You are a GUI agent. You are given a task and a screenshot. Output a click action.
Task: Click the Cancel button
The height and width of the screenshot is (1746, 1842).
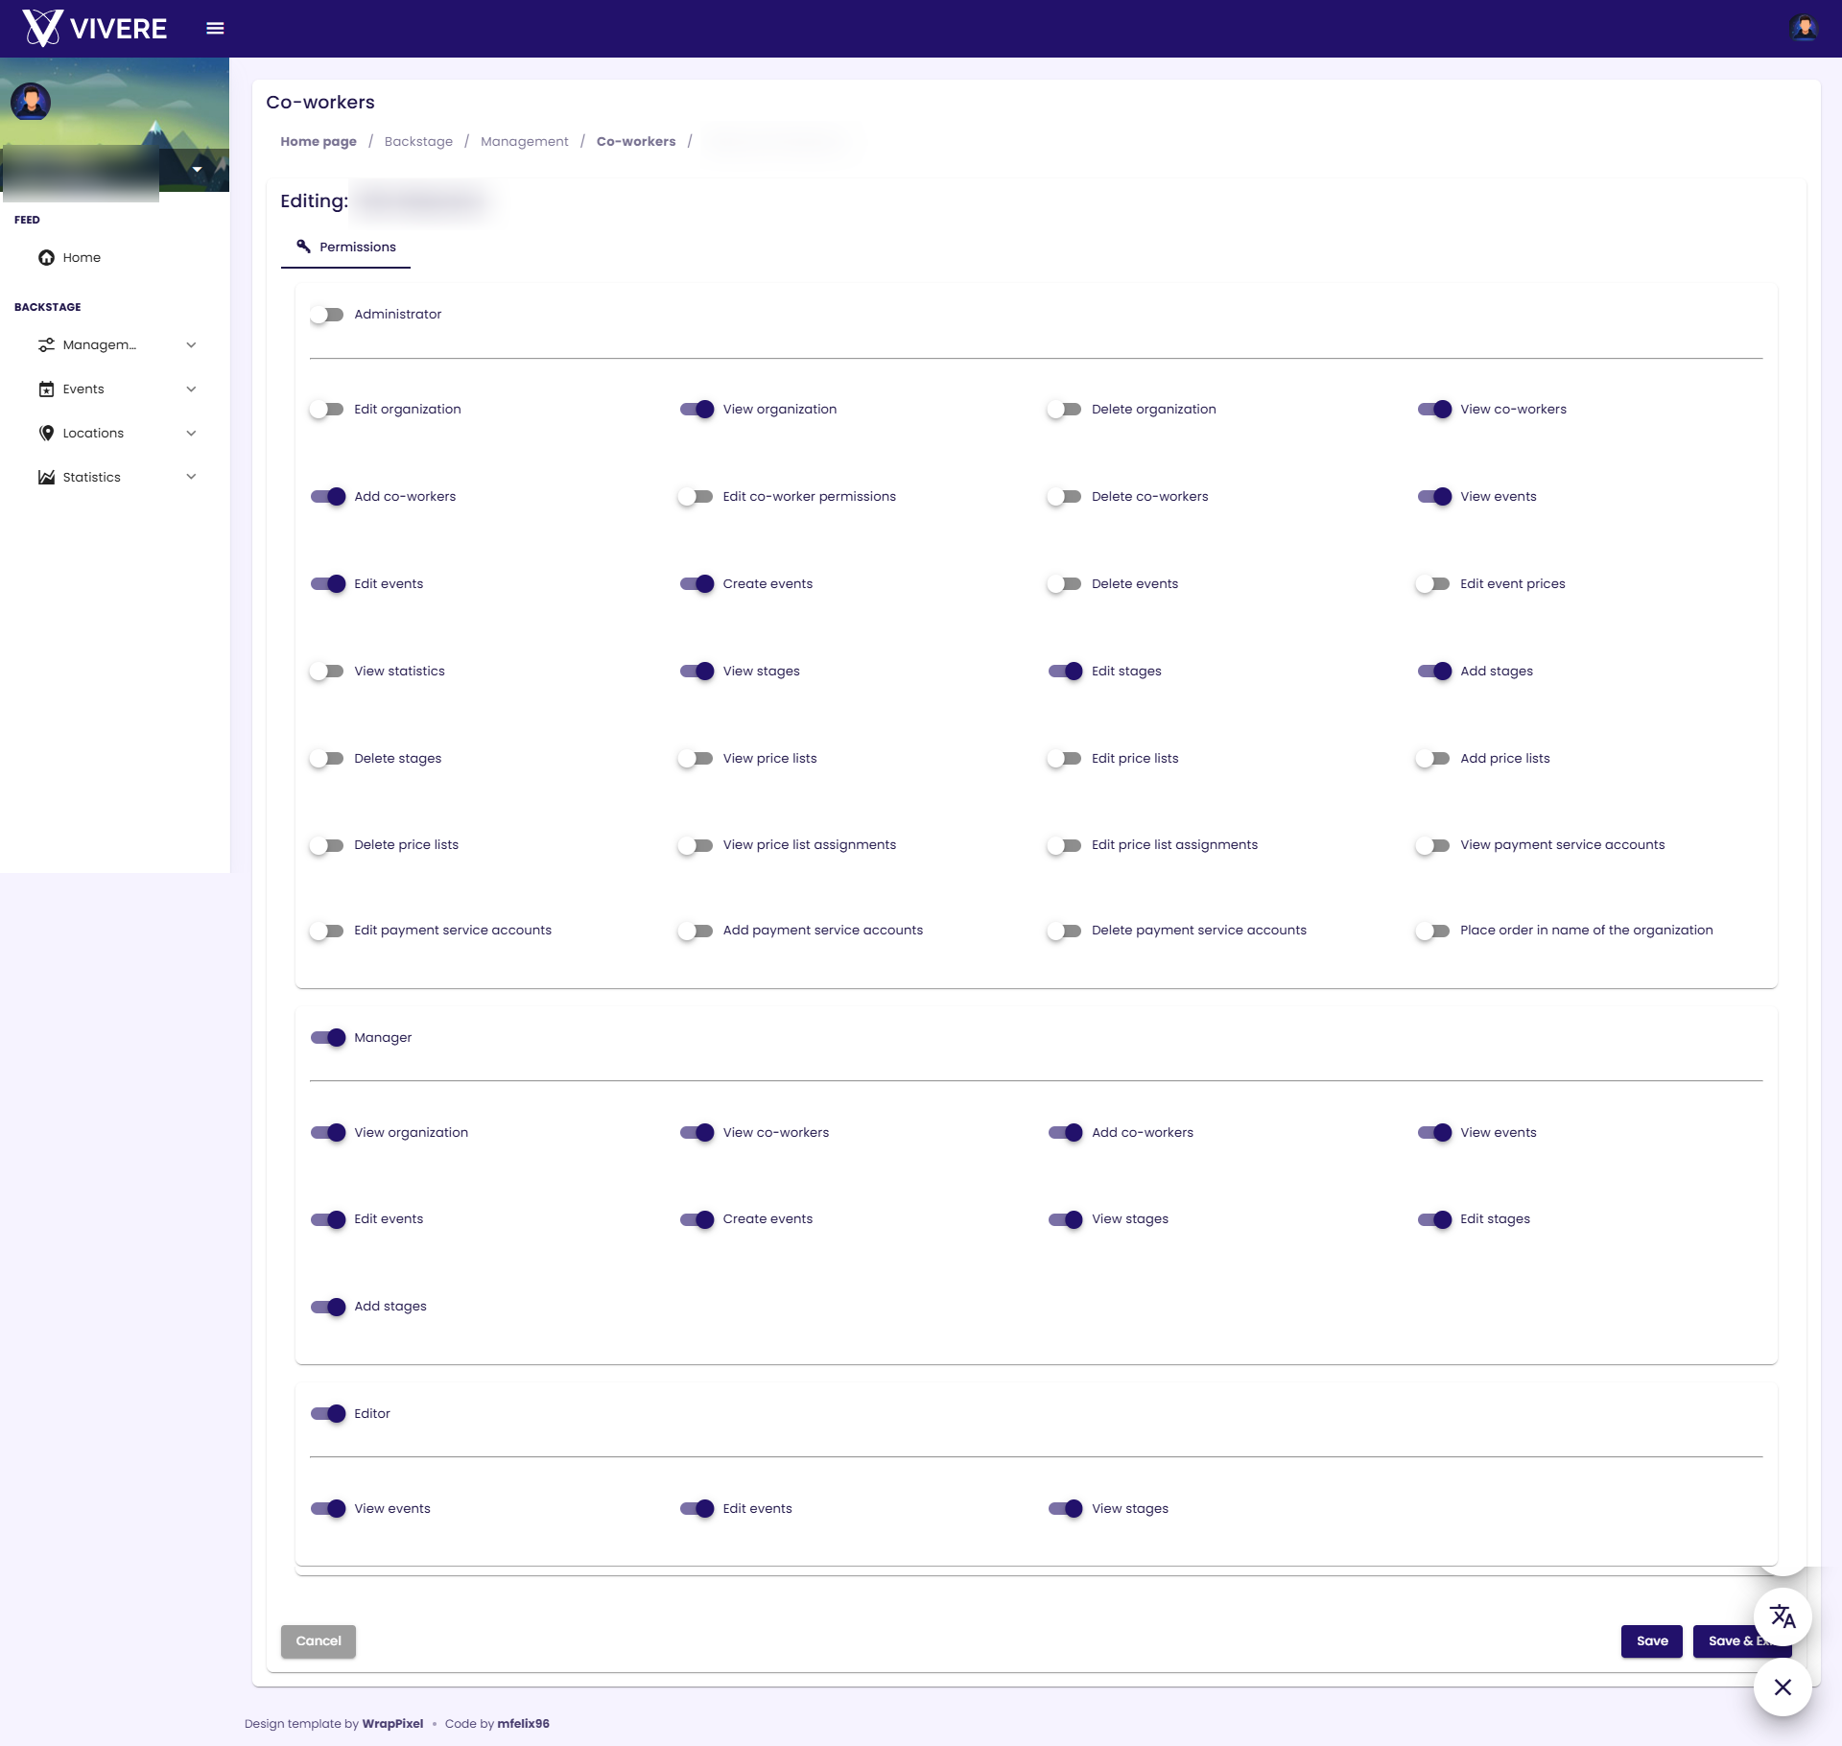pyautogui.click(x=319, y=1641)
